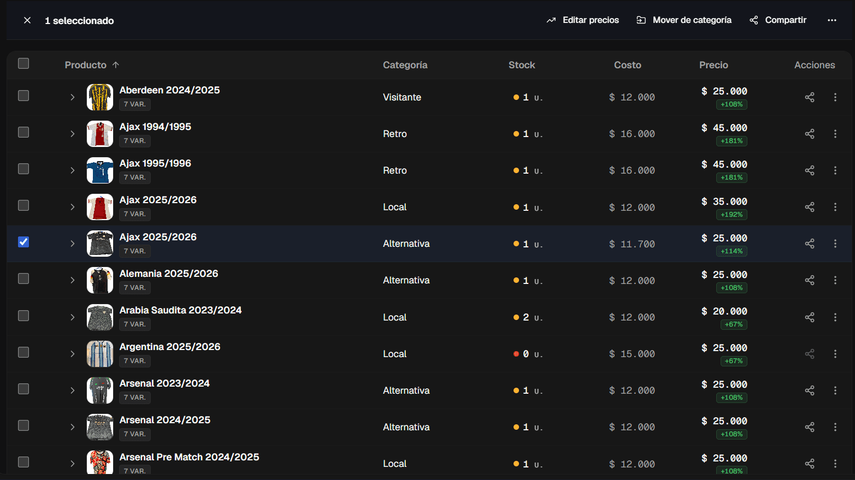Expand the Ajax 2025/2026 Local row chevron
This screenshot has width=855, height=480.
[72, 207]
